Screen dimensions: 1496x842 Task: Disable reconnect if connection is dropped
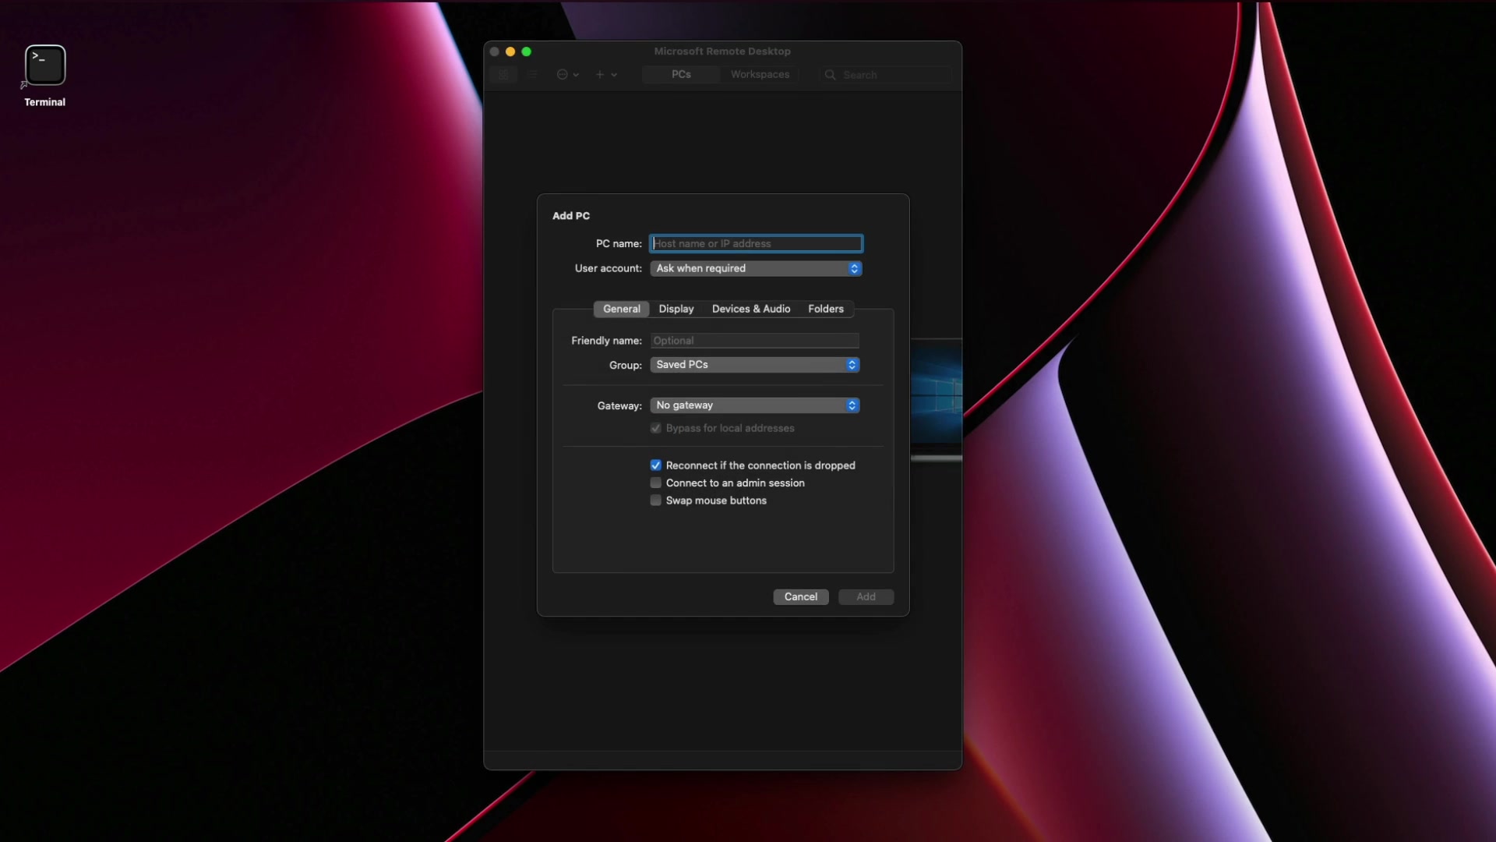pos(656,465)
